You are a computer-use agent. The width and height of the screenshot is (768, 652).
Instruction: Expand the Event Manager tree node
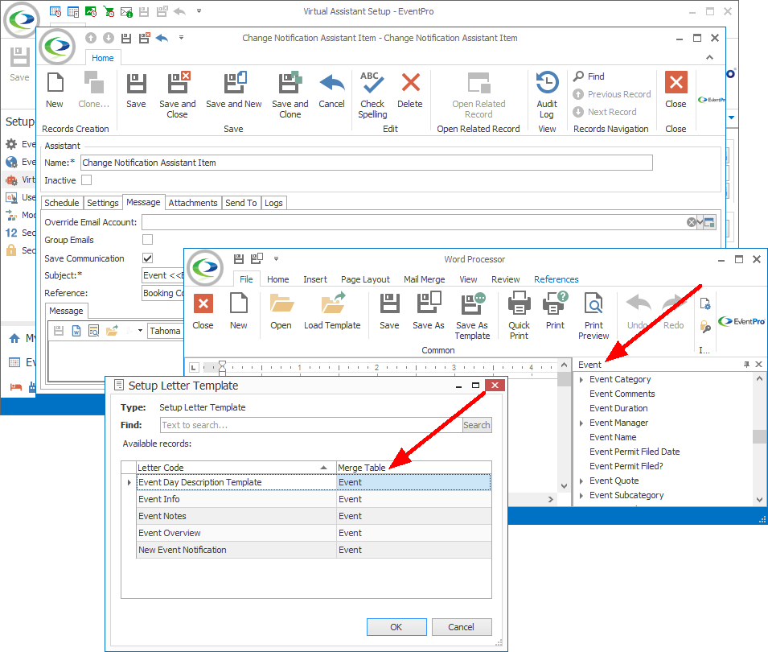581,423
